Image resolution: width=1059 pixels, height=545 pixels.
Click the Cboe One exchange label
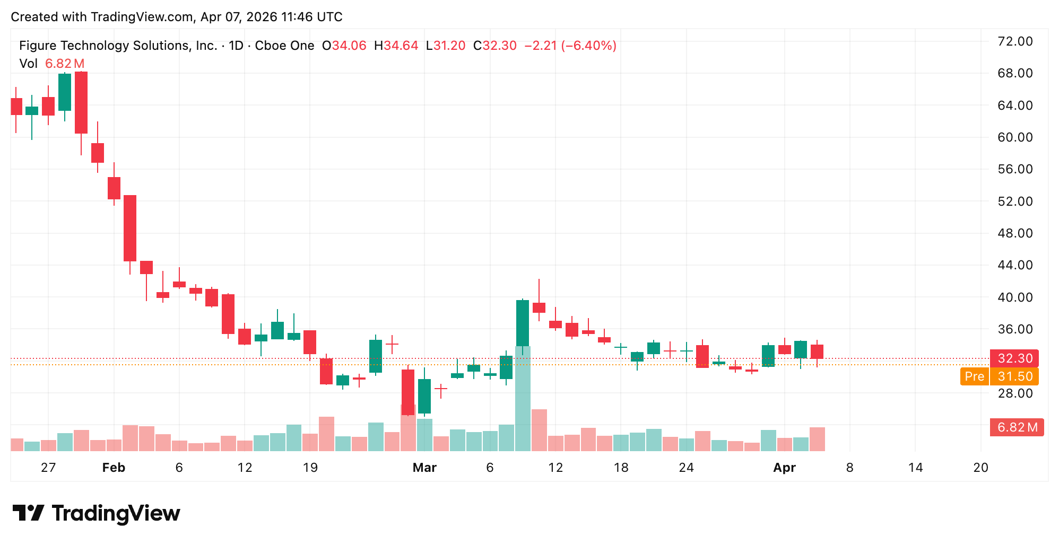coord(284,46)
